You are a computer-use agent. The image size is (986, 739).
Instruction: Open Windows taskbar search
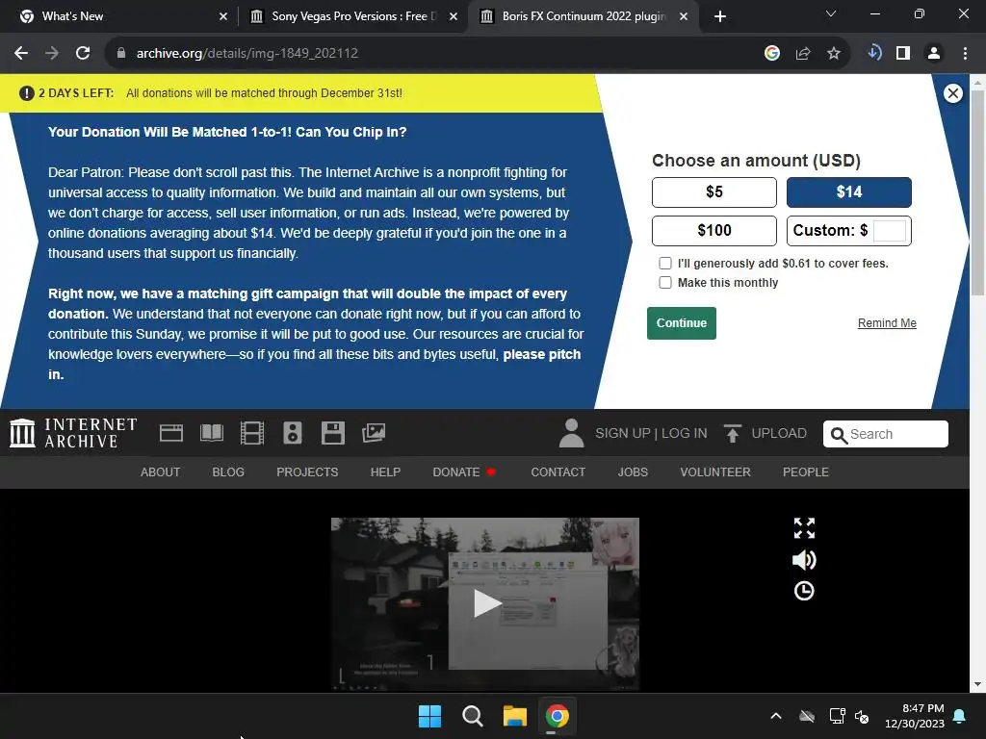pyautogui.click(x=472, y=716)
